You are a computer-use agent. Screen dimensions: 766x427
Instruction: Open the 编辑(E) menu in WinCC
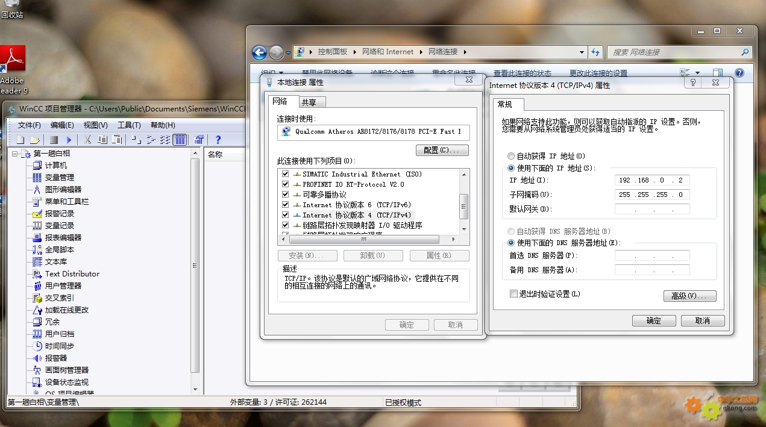(x=62, y=125)
